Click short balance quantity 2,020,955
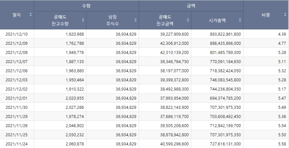Screen dimensions: 289x148 coord(75,98)
